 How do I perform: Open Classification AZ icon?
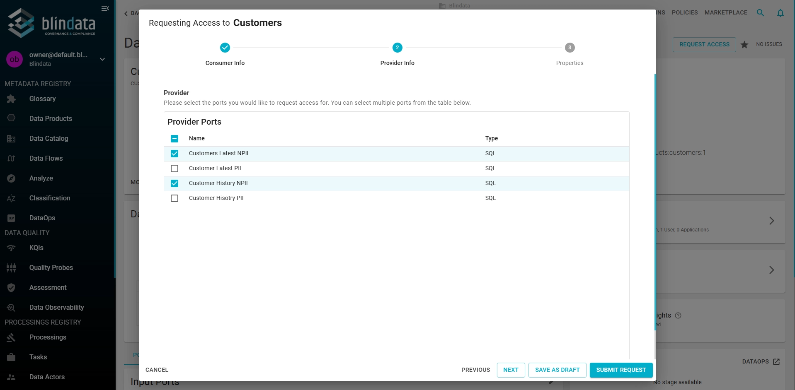(11, 198)
